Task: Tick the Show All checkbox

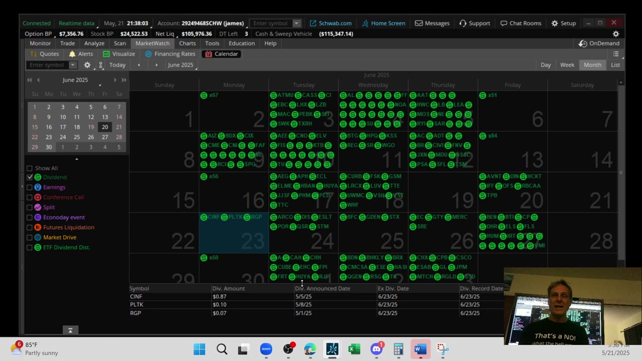Action: coord(30,168)
